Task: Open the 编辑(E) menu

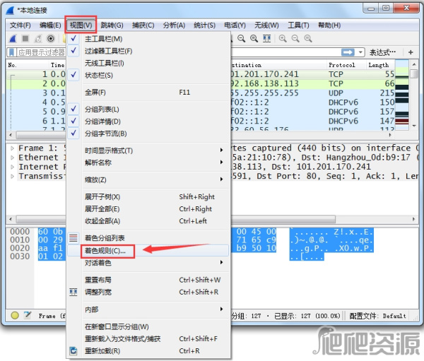Action: [50, 25]
